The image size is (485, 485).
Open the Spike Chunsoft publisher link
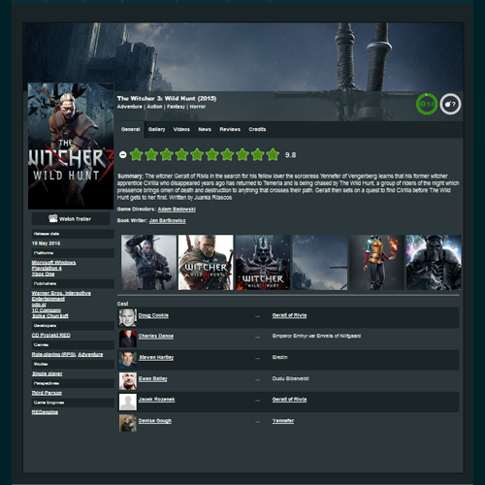coord(50,316)
